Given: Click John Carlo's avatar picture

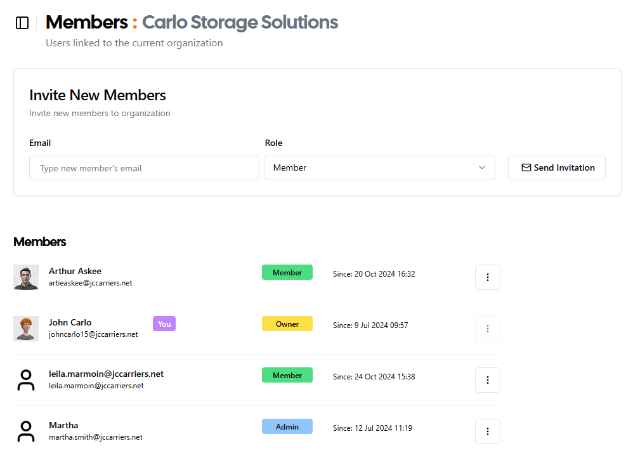Looking at the screenshot, I should 26,329.
